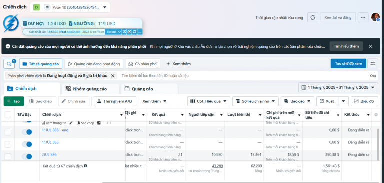
Task: Click Thử nghiệm A/B button
Action: point(115,101)
